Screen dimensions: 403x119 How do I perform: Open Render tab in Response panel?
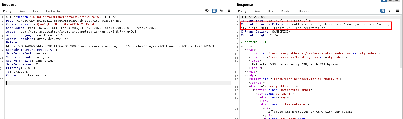(x=286, y=11)
